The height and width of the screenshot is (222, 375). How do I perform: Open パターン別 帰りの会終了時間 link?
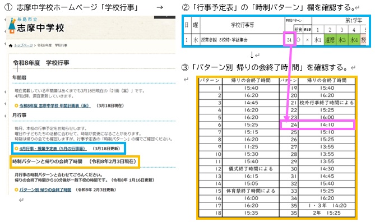(x=45, y=189)
